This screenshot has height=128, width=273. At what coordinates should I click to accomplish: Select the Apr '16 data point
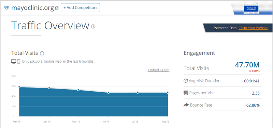point(49,88)
